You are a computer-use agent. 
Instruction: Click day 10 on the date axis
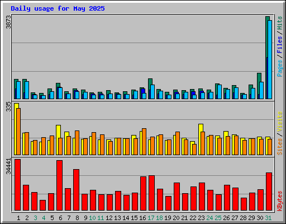(x=92, y=218)
